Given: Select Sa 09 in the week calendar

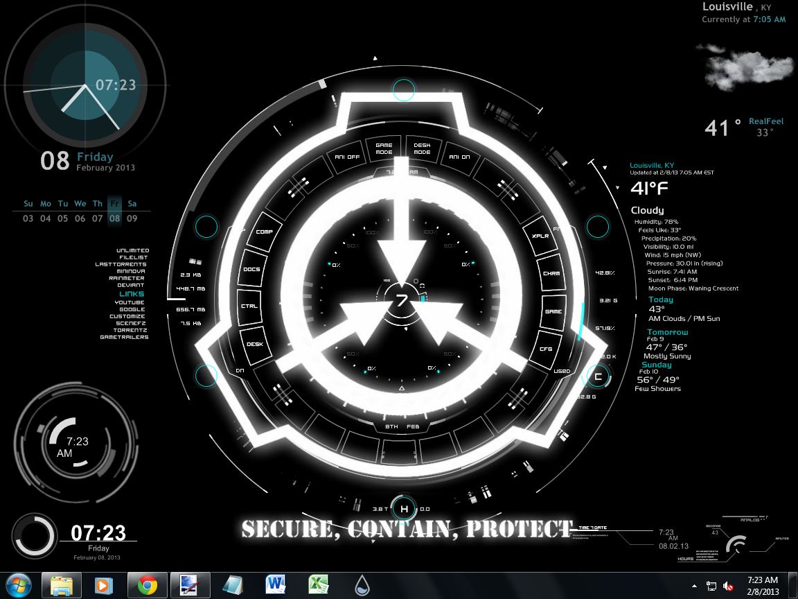Looking at the screenshot, I should pyautogui.click(x=132, y=211).
